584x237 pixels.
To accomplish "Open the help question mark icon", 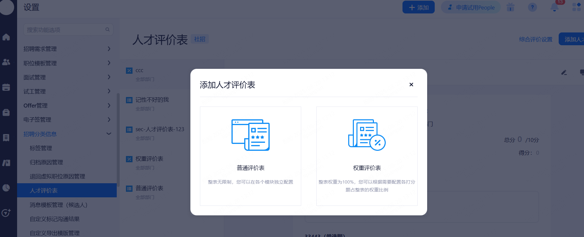I will [x=532, y=7].
